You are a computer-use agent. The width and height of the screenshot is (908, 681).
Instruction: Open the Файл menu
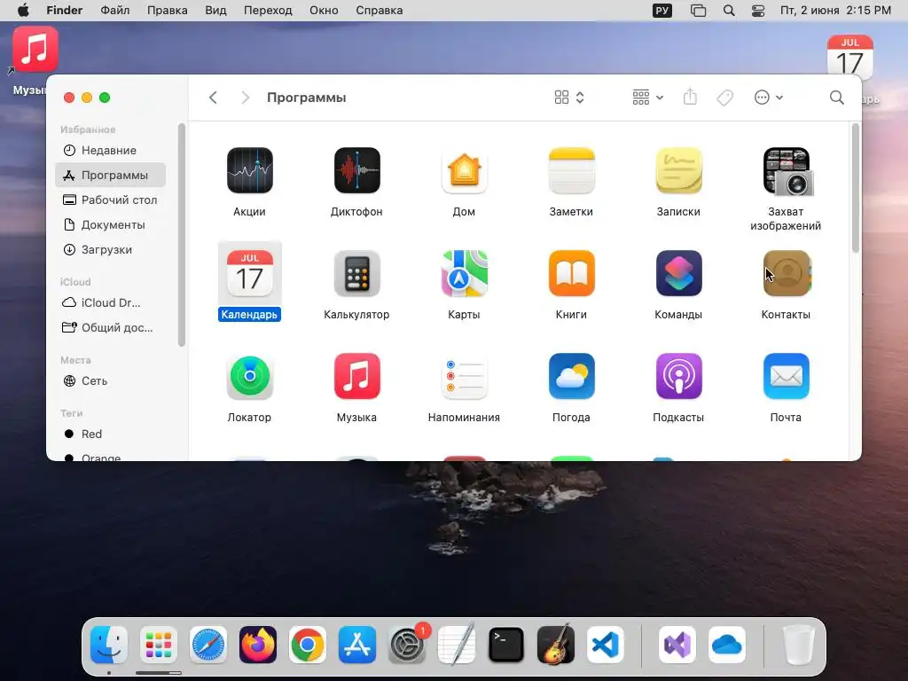click(114, 11)
